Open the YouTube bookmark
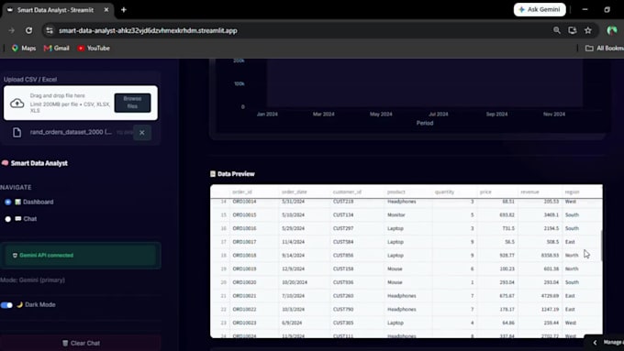The width and height of the screenshot is (624, 351). (x=94, y=48)
